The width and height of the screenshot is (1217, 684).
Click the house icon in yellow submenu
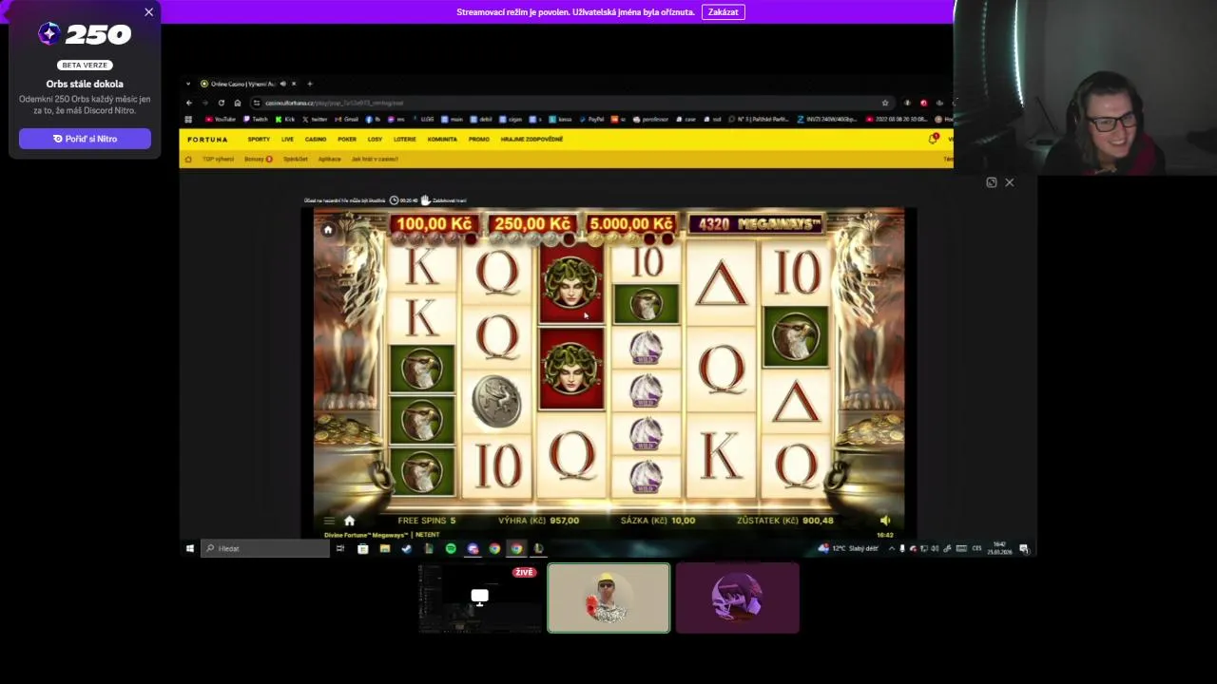point(188,159)
